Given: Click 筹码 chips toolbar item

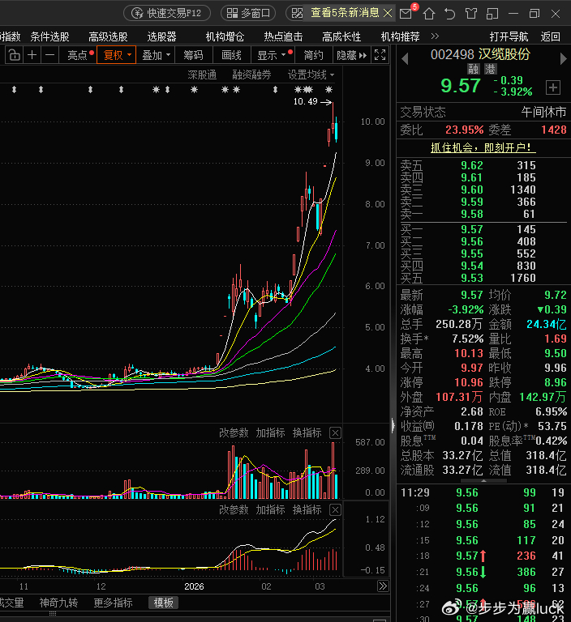Looking at the screenshot, I should click(x=194, y=55).
